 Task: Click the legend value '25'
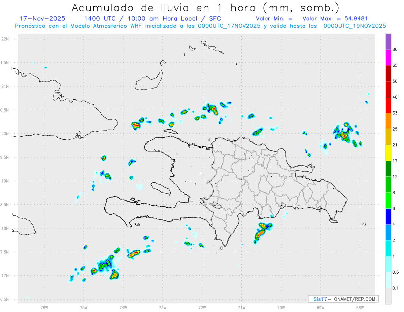click(395, 129)
